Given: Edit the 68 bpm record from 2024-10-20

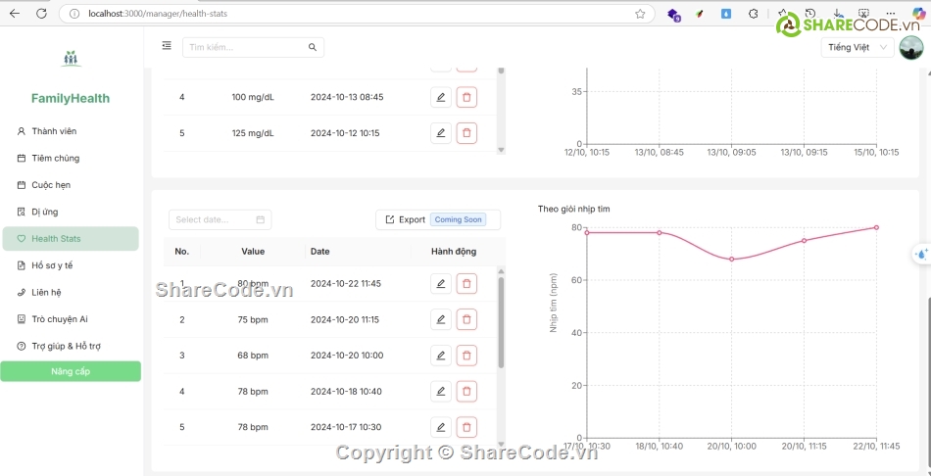Looking at the screenshot, I should coord(441,356).
